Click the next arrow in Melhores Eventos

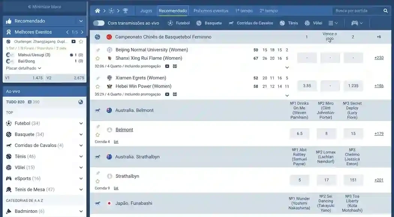82,32
